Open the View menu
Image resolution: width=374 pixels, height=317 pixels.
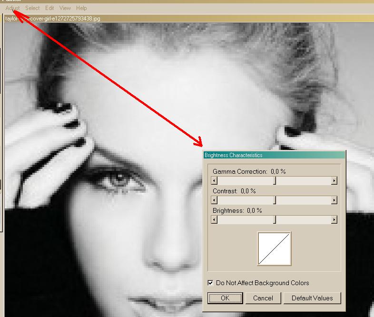[x=65, y=8]
